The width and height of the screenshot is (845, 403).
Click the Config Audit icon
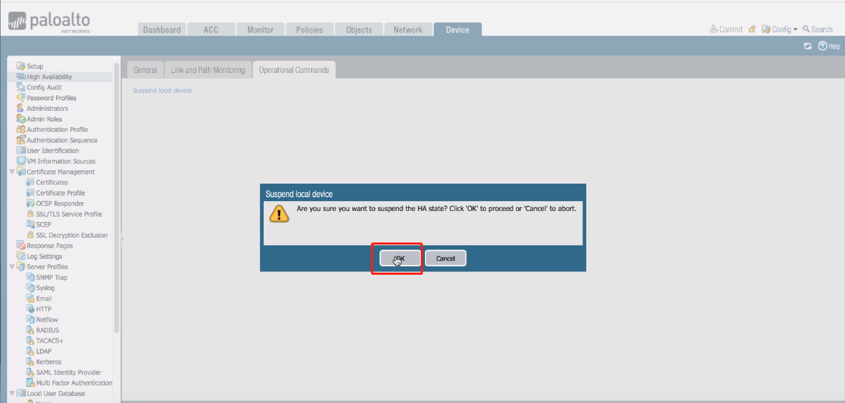pos(21,87)
